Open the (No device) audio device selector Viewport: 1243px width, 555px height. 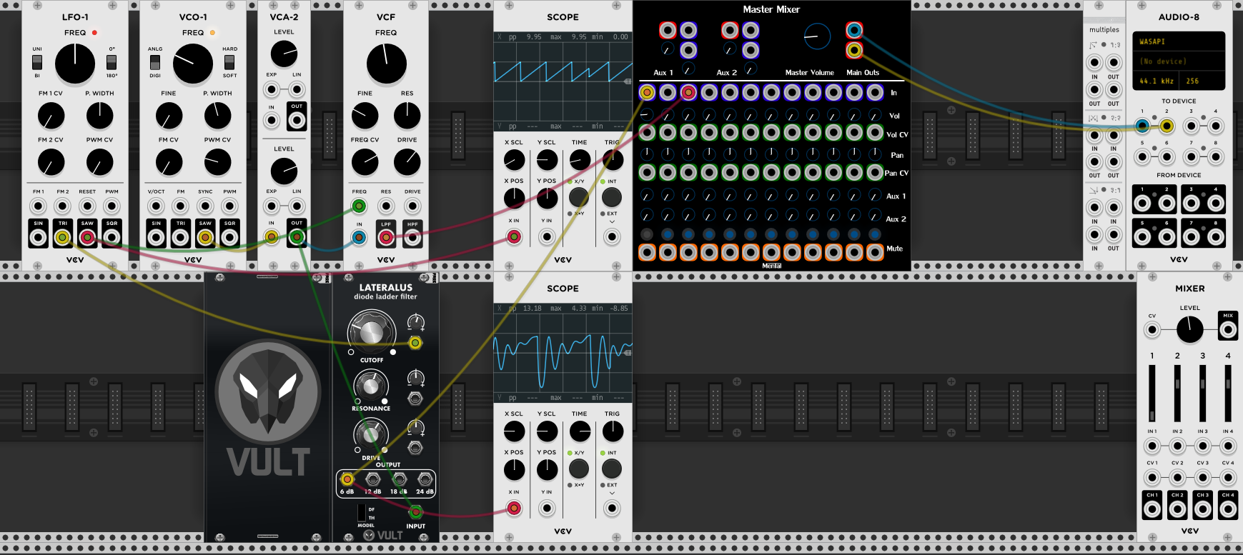tap(1178, 61)
